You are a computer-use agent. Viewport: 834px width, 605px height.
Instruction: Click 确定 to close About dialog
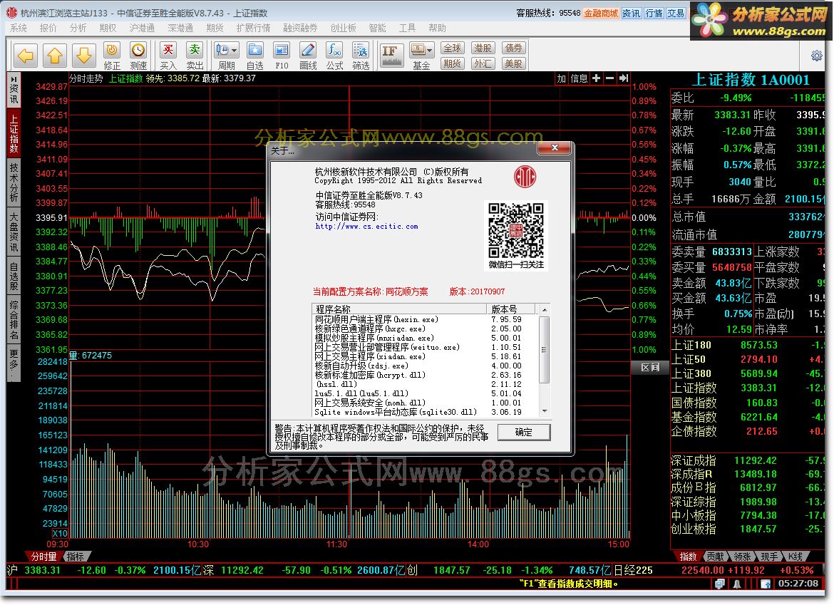coord(524,433)
